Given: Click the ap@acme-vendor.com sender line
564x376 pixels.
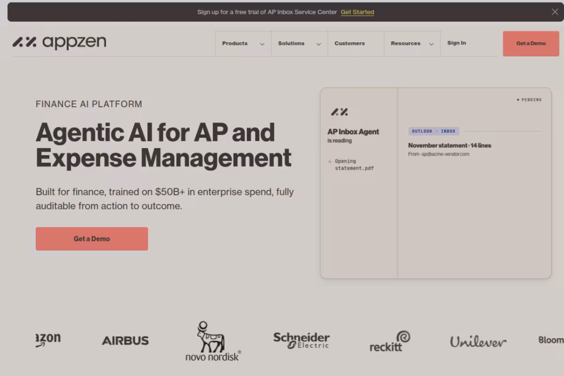Looking at the screenshot, I should [439, 154].
